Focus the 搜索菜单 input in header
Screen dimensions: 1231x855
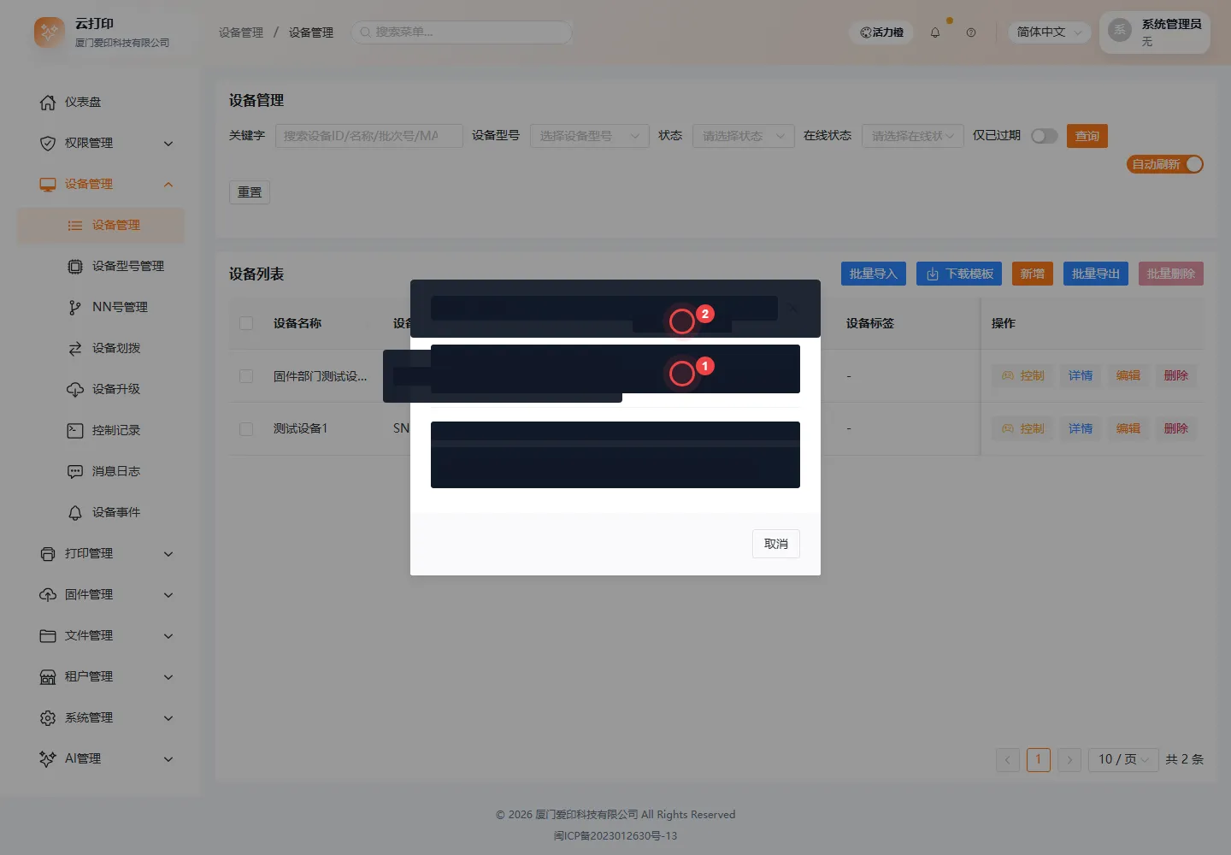[x=462, y=32]
